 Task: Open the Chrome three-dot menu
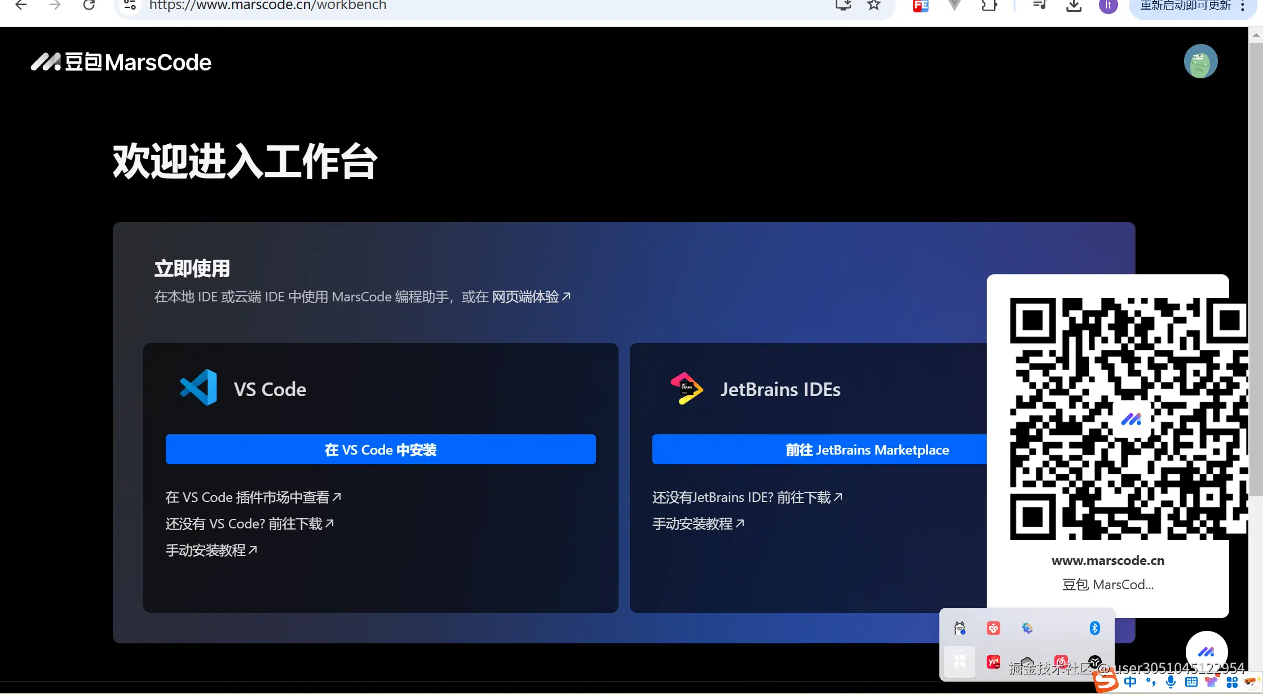tap(1243, 6)
